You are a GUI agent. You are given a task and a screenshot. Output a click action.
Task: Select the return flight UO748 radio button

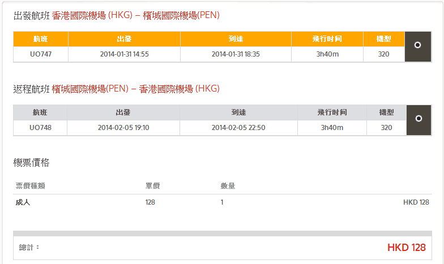coord(419,119)
